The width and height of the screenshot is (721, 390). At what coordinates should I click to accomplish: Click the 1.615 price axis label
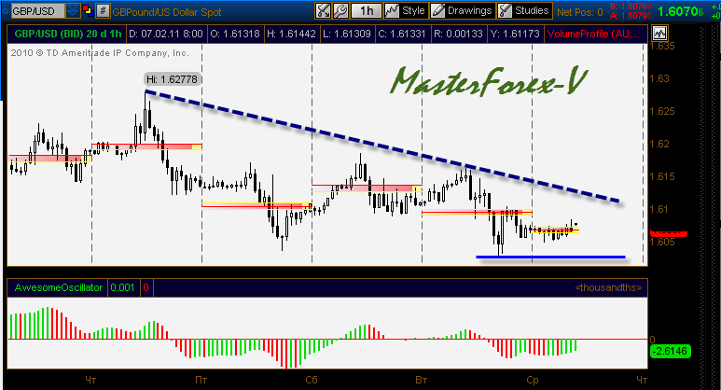click(x=662, y=176)
